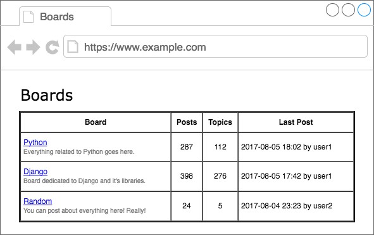Click the Boards page heading
Screen dimensions: 374x235
tap(47, 95)
